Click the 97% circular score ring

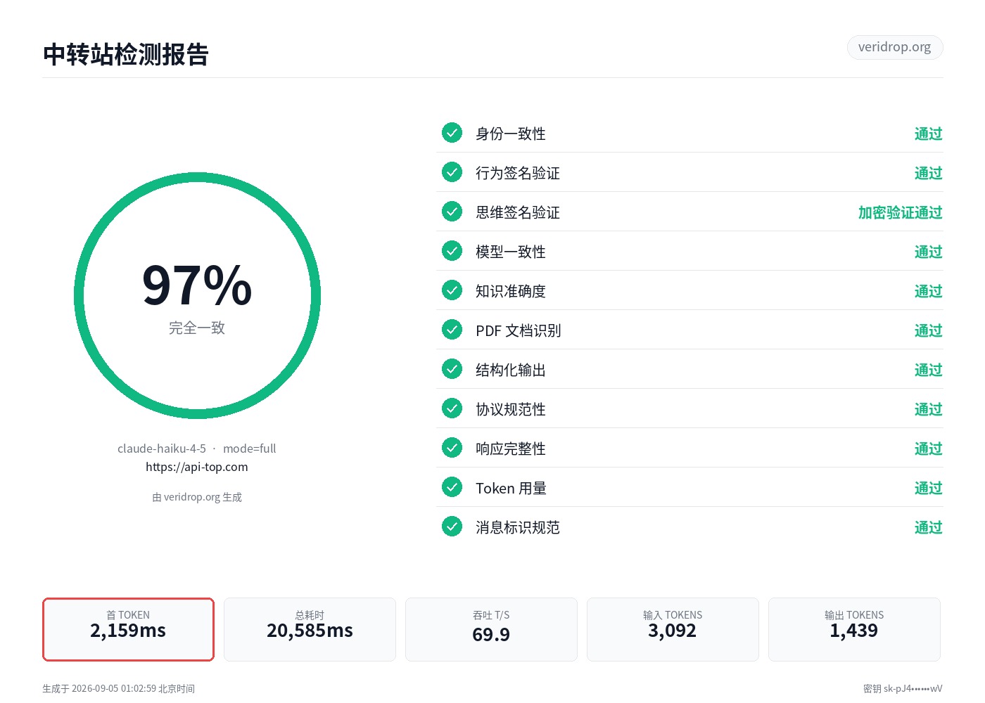tap(197, 296)
